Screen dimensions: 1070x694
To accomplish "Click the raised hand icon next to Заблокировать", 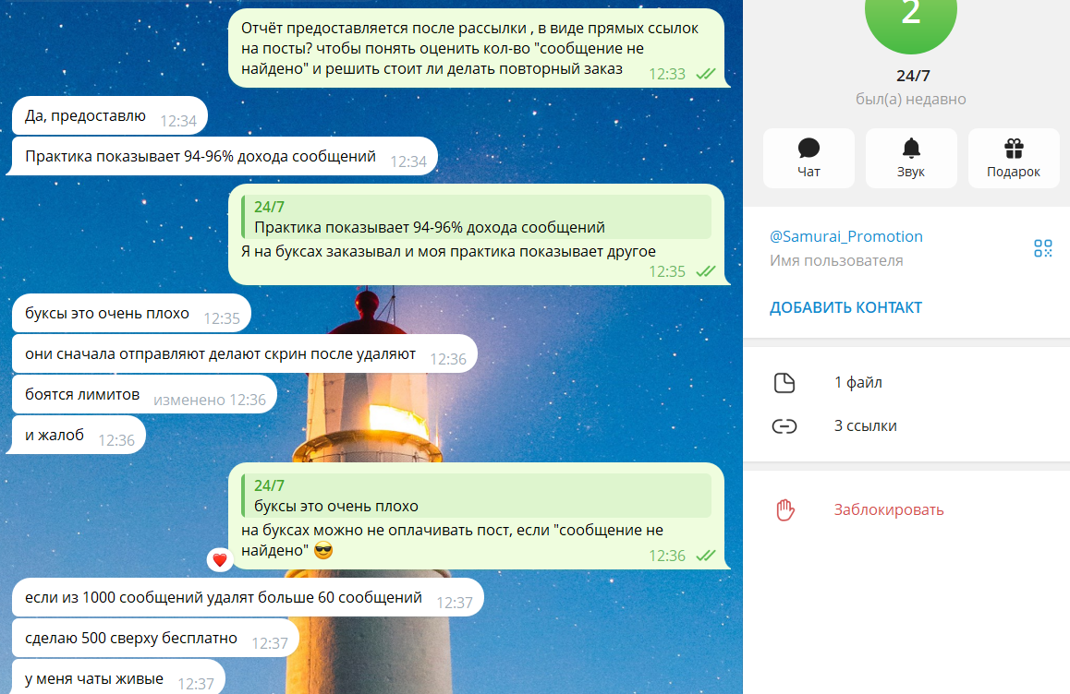I will (x=785, y=509).
